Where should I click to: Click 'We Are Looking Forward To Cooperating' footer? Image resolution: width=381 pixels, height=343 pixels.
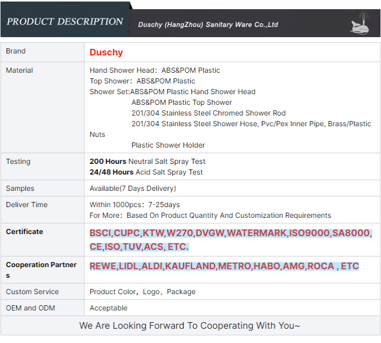(x=190, y=326)
